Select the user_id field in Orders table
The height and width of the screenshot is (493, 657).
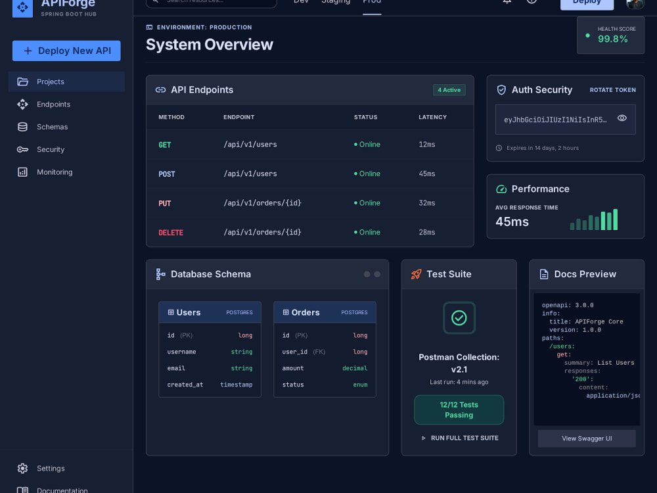click(325, 352)
